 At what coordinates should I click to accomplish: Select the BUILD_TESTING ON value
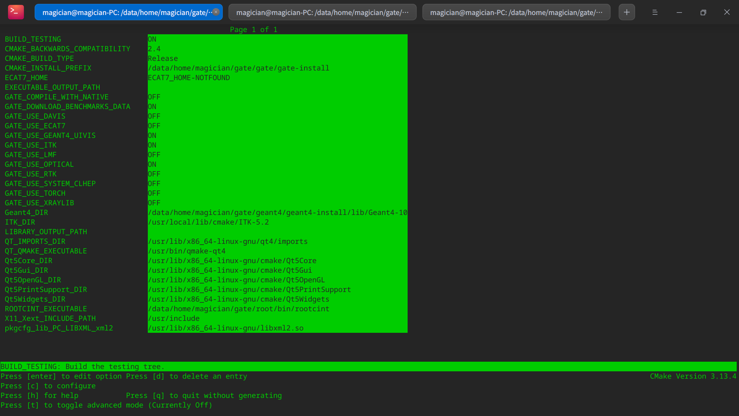(152, 39)
